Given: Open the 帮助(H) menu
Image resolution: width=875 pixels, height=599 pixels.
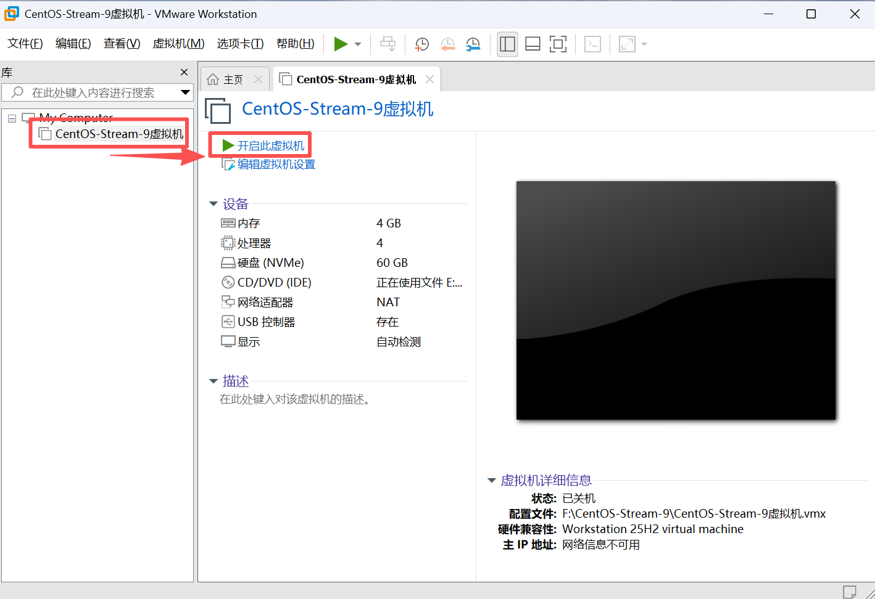Looking at the screenshot, I should (296, 44).
